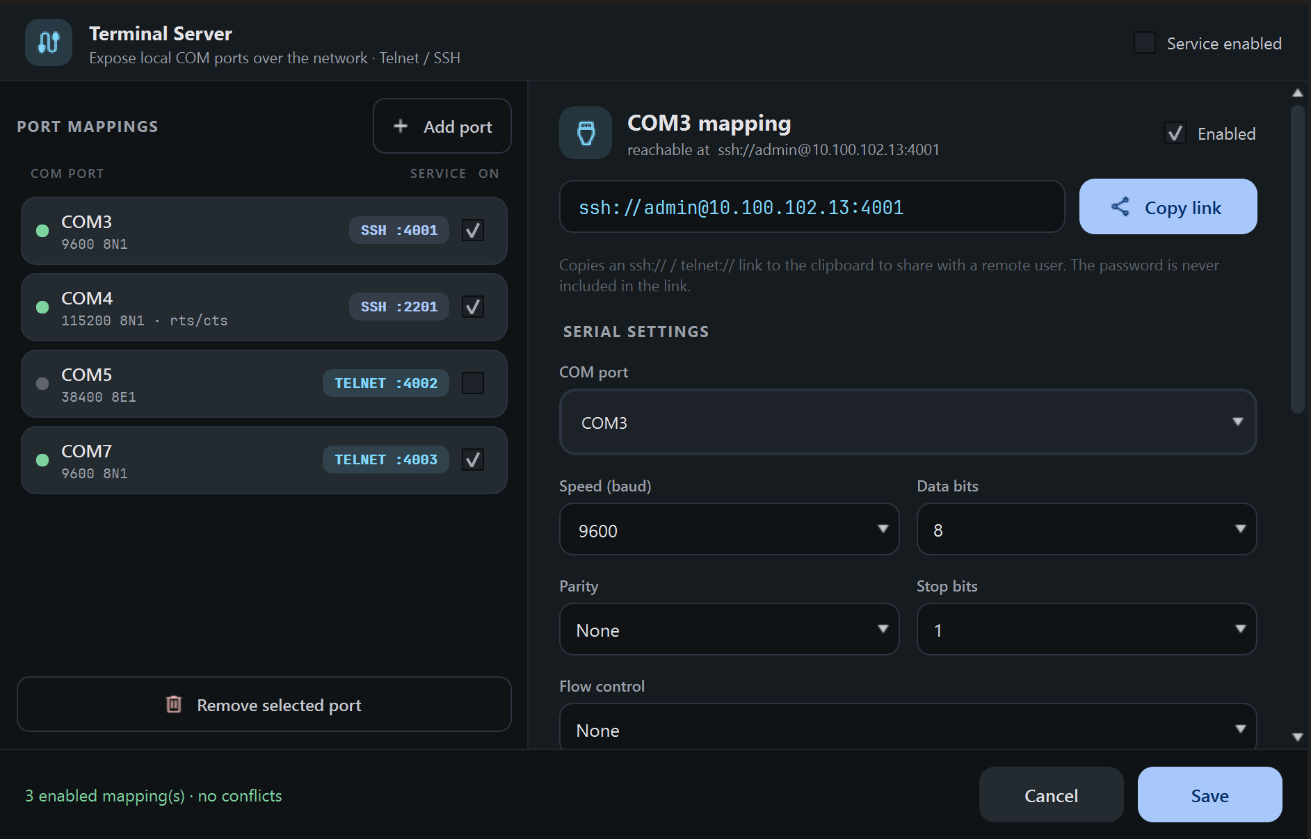Image resolution: width=1311 pixels, height=839 pixels.
Task: Disable the COM4 row service checkbox
Action: coord(473,307)
